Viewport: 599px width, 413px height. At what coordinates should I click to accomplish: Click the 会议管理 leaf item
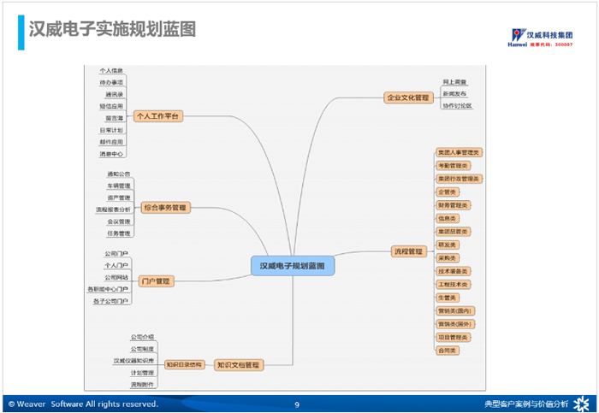point(119,221)
